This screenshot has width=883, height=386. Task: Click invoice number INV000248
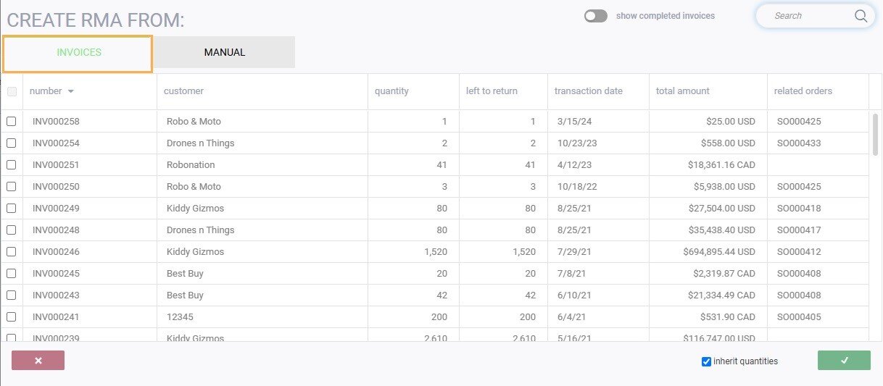56,230
